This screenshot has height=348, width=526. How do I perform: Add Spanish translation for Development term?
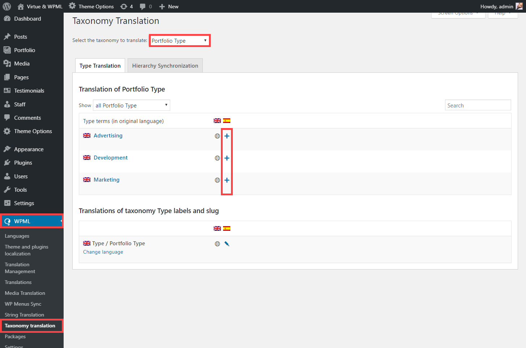pyautogui.click(x=227, y=158)
